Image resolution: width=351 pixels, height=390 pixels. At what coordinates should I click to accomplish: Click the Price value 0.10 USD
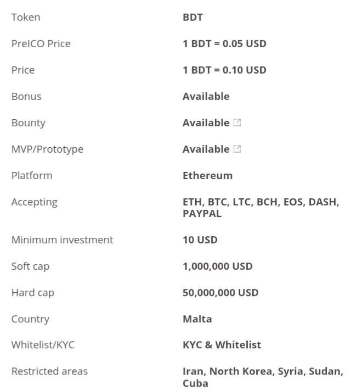(x=224, y=70)
